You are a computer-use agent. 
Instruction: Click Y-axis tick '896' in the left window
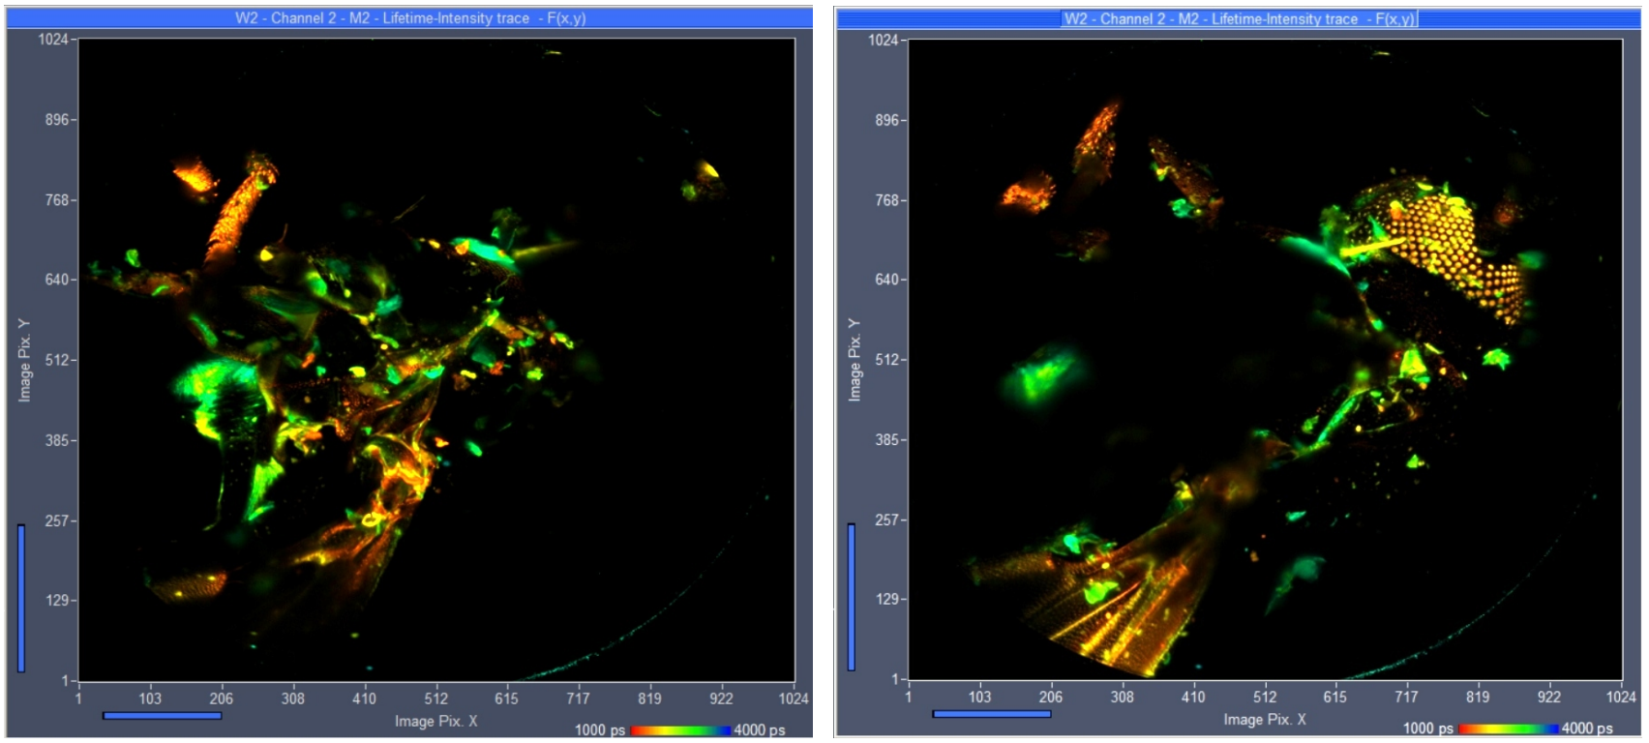tap(56, 120)
